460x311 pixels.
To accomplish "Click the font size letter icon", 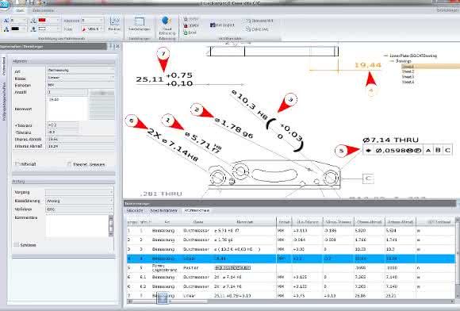I will 6,21.
